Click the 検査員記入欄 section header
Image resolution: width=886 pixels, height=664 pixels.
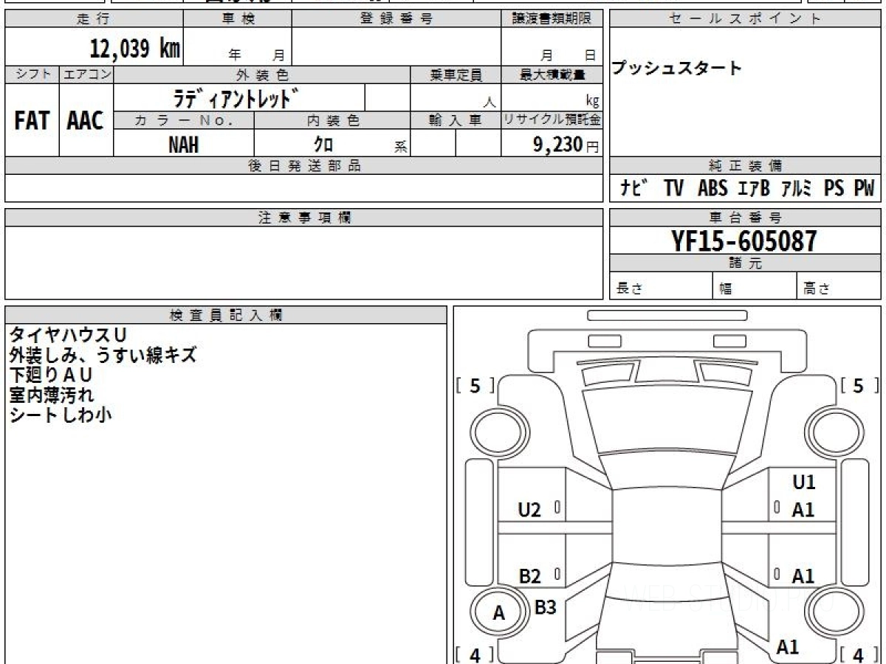coord(226,315)
